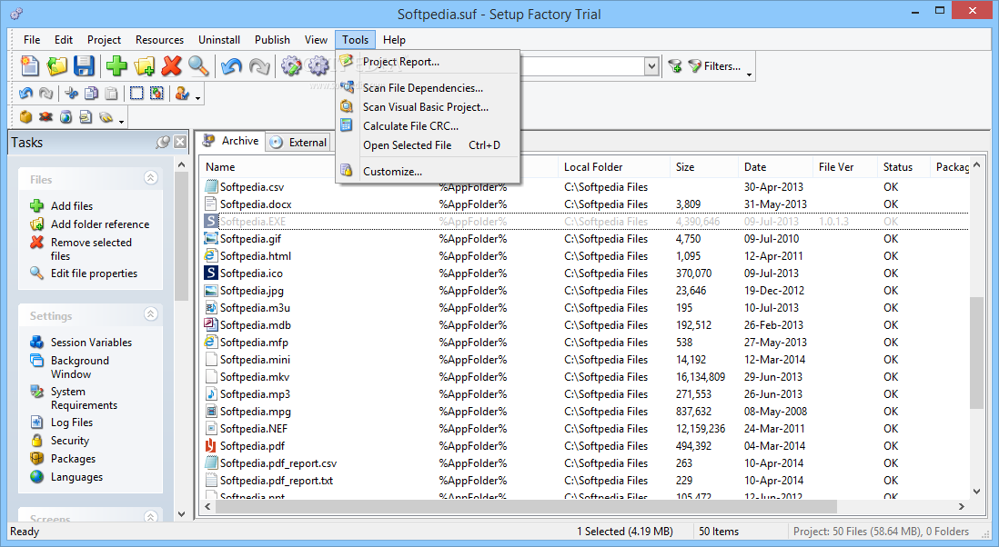Screen dimensions: 999x547
Task: Click the plain gear Build icon
Action: [x=318, y=65]
